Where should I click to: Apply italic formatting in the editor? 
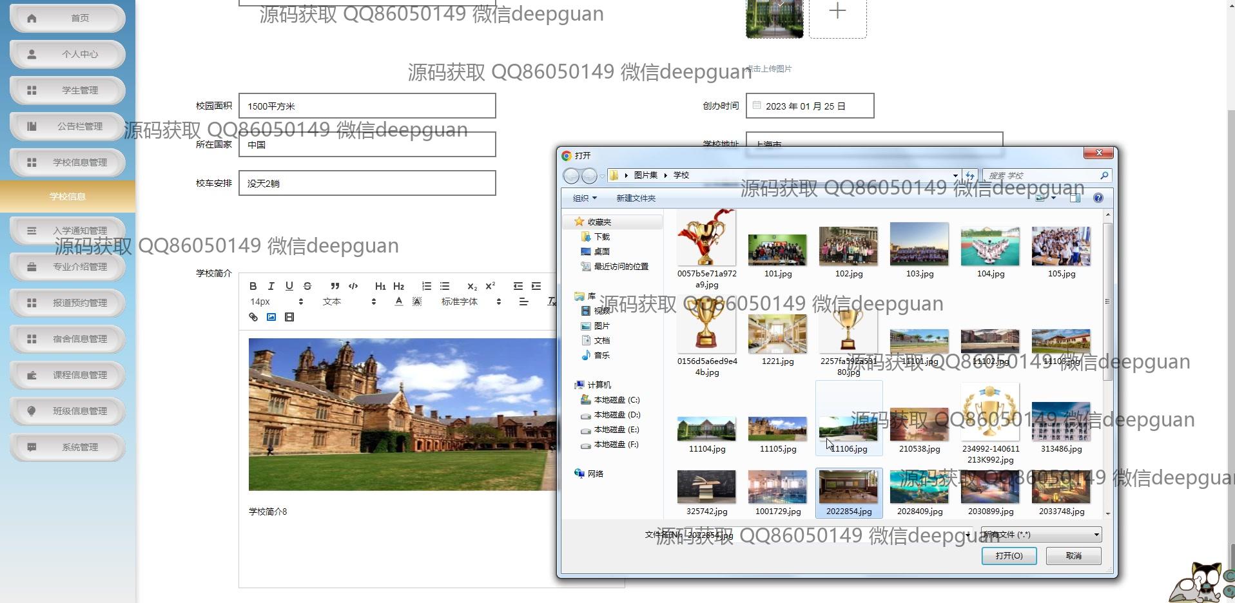click(271, 286)
